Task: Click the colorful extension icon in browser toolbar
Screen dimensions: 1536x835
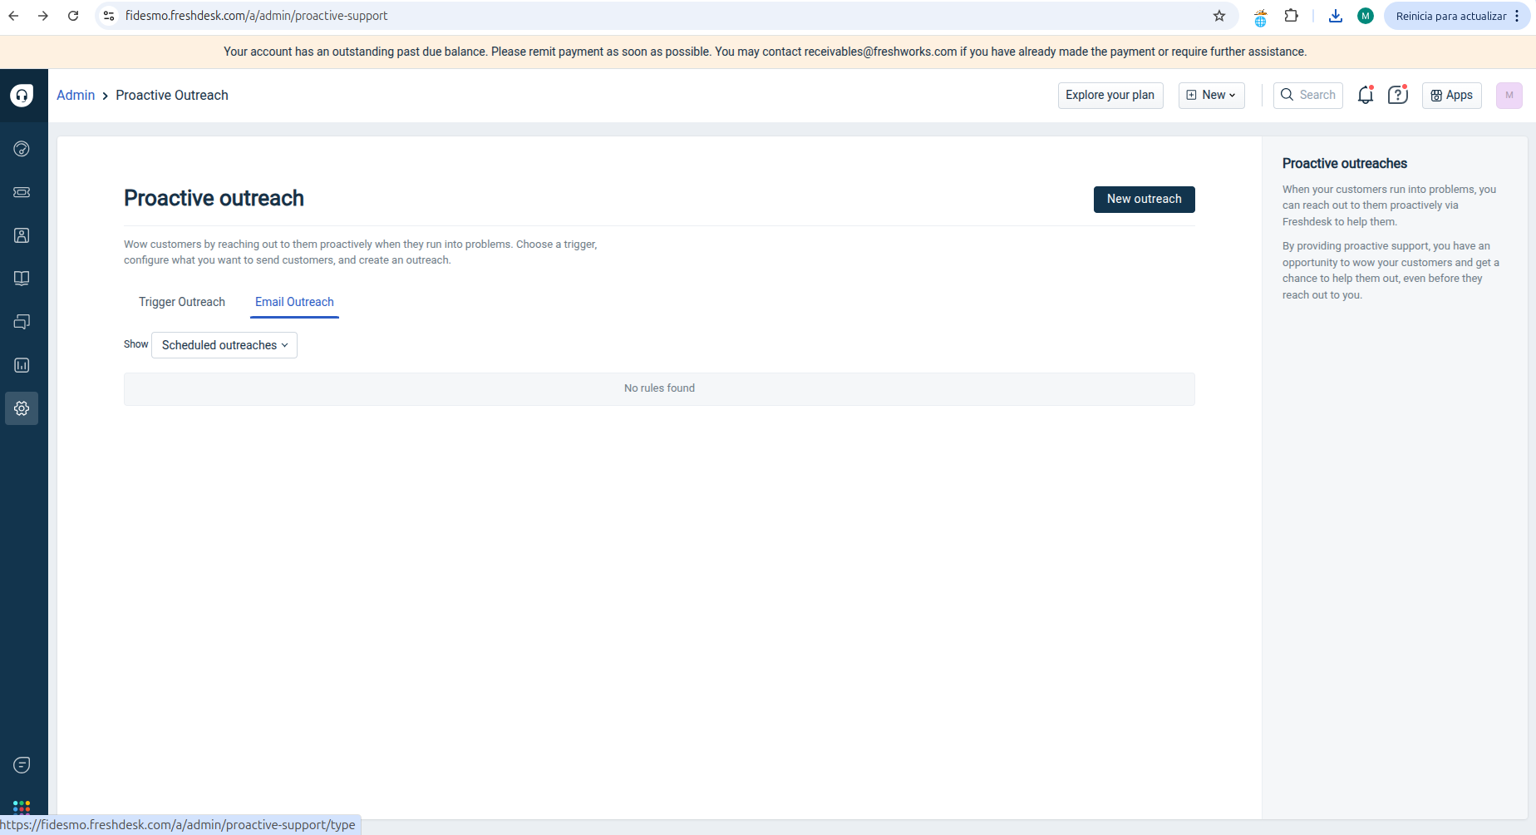Action: point(1261,17)
